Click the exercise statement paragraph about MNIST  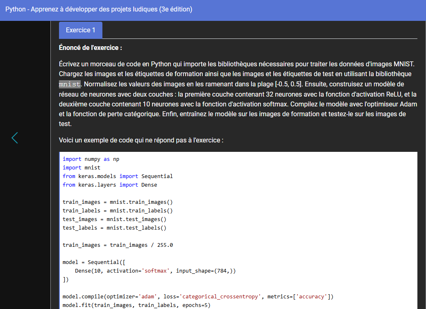click(x=238, y=94)
